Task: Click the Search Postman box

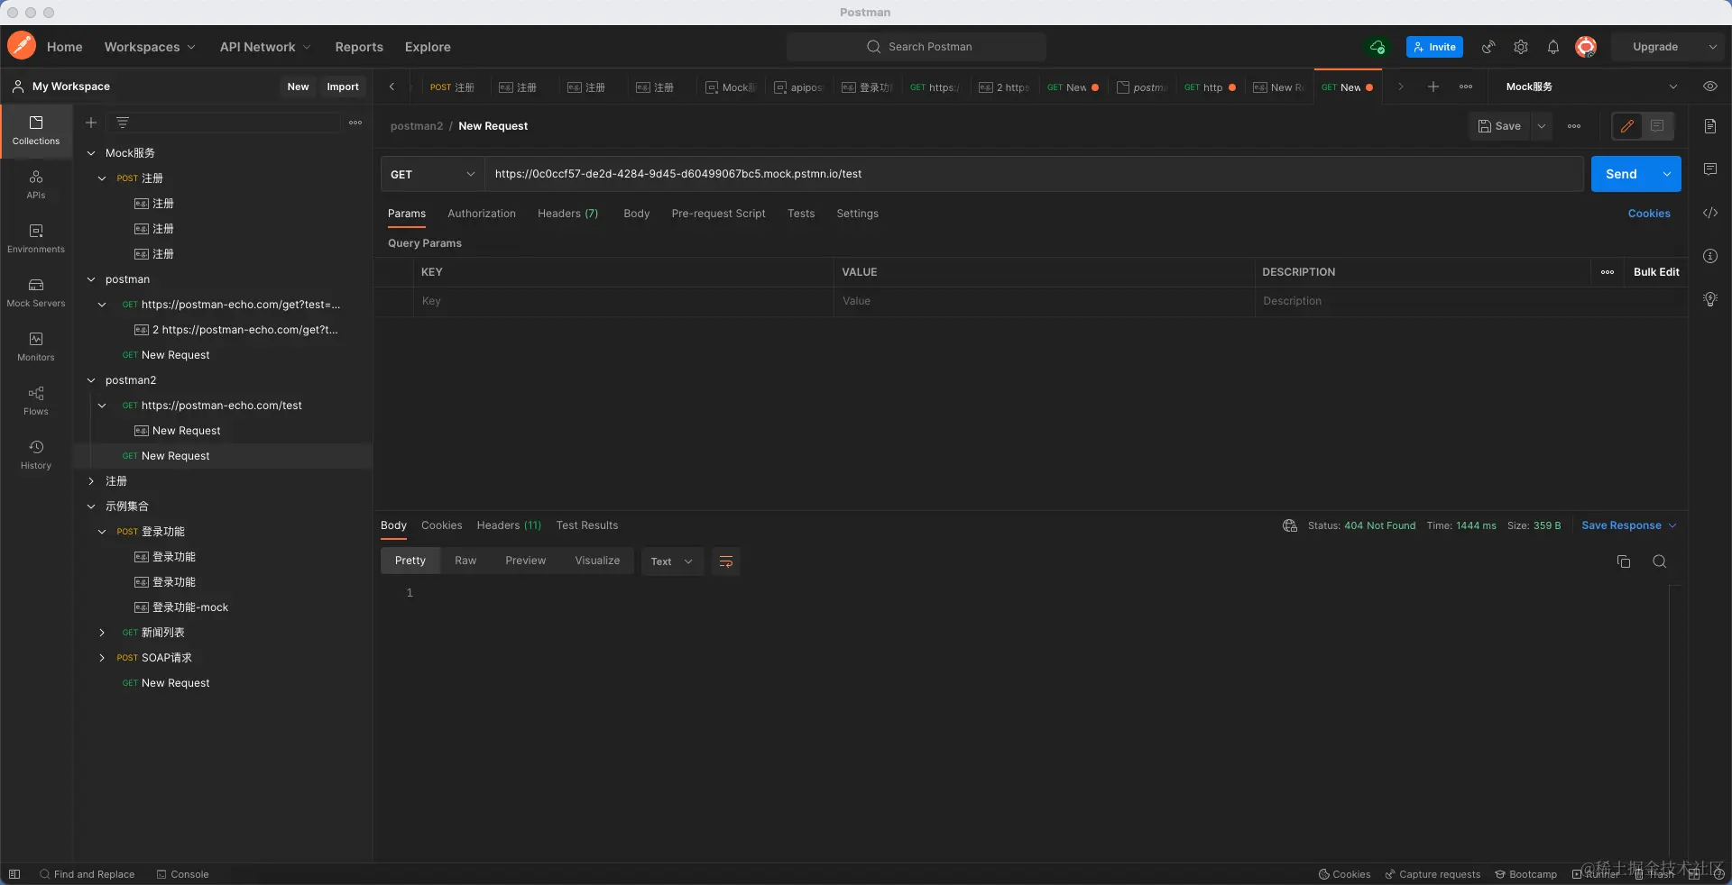Action: [x=917, y=47]
